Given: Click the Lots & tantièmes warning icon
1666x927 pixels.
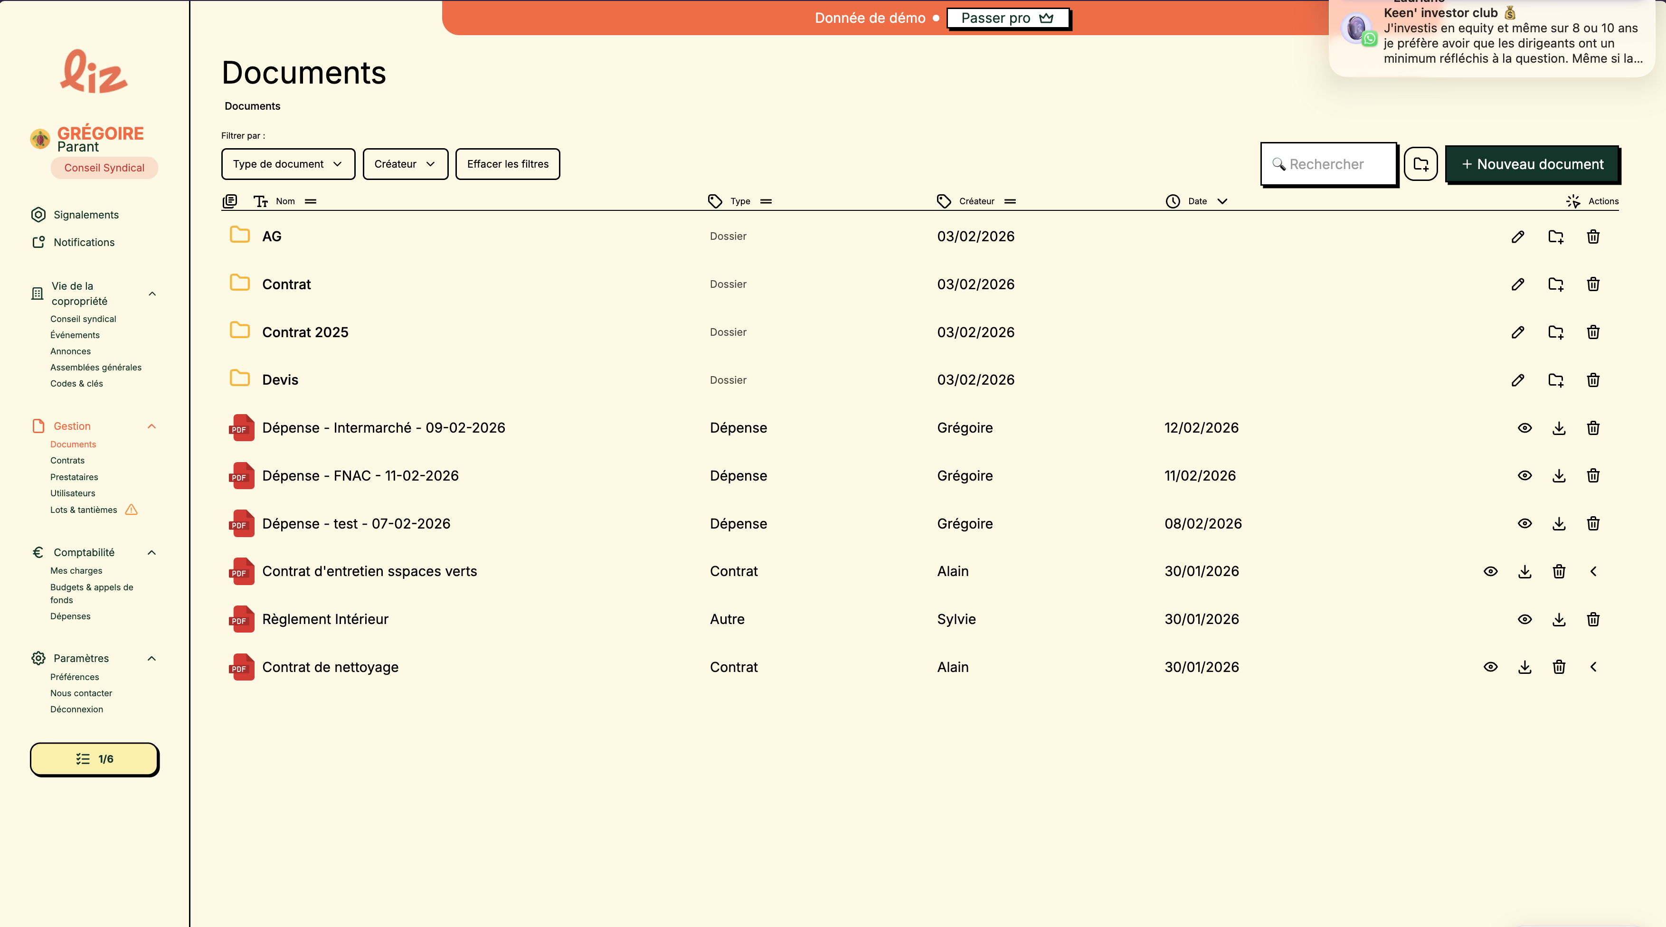Looking at the screenshot, I should [x=131, y=510].
